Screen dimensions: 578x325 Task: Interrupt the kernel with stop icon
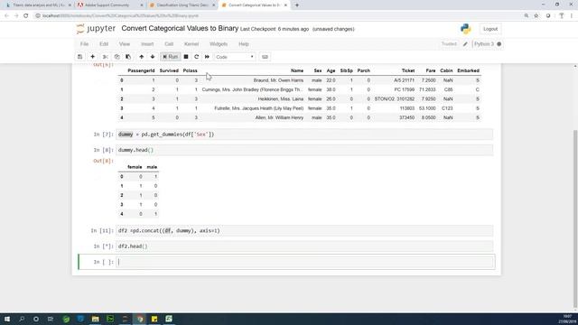click(x=186, y=57)
